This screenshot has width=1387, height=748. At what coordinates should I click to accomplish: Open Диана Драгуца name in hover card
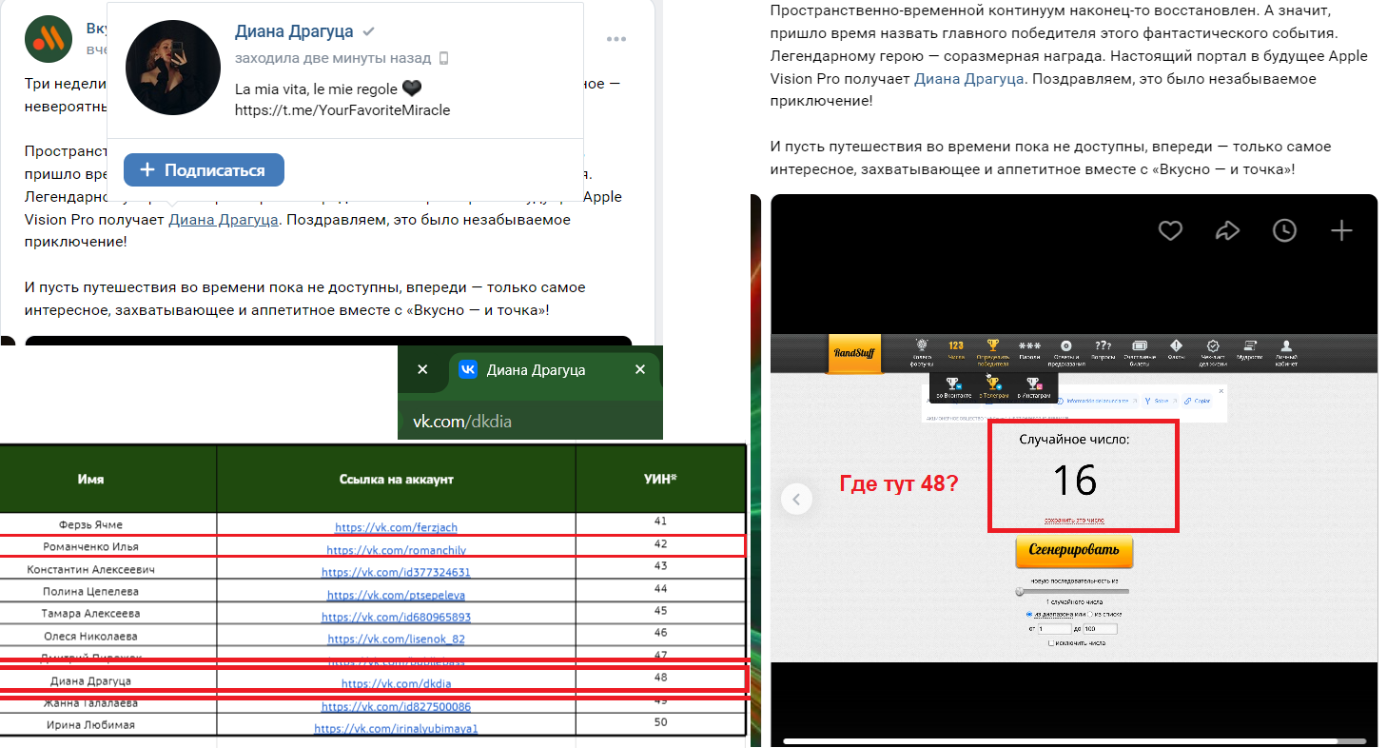tap(295, 31)
